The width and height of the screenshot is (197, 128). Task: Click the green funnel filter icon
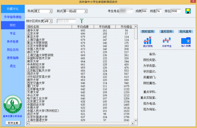[81, 21]
